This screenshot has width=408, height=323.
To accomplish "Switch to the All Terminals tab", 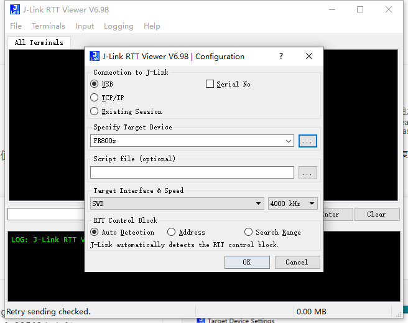I will 39,42.
